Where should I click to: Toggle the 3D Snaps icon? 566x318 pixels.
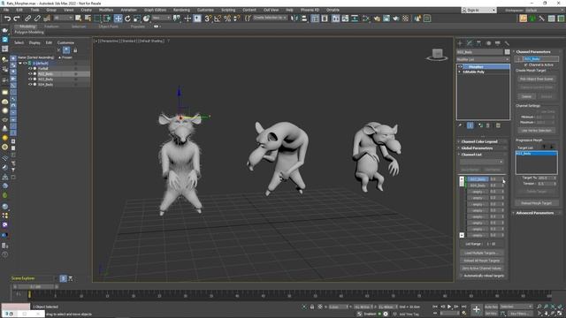pyautogui.click(x=208, y=19)
